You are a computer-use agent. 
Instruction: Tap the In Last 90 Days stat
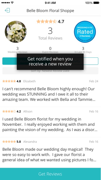pos(83,50)
